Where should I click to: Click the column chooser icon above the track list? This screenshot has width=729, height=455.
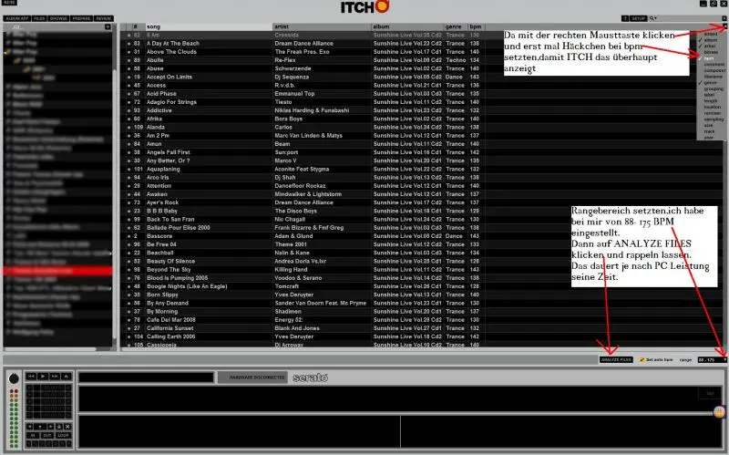[x=724, y=27]
